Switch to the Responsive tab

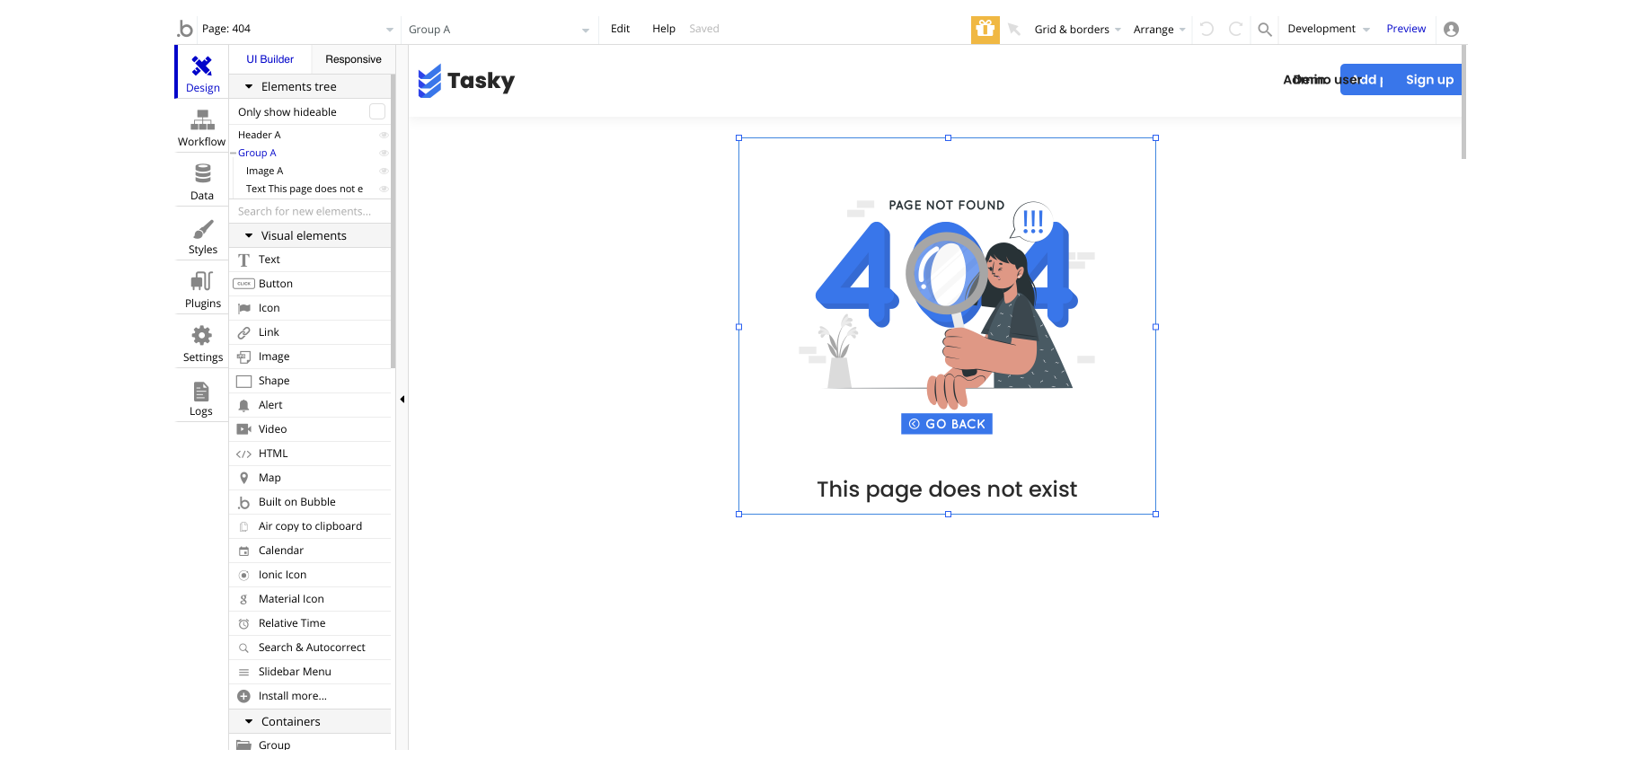pyautogui.click(x=353, y=59)
